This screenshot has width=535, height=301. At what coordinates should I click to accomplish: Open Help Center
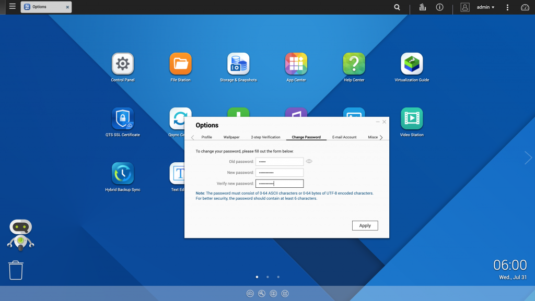coord(354,64)
